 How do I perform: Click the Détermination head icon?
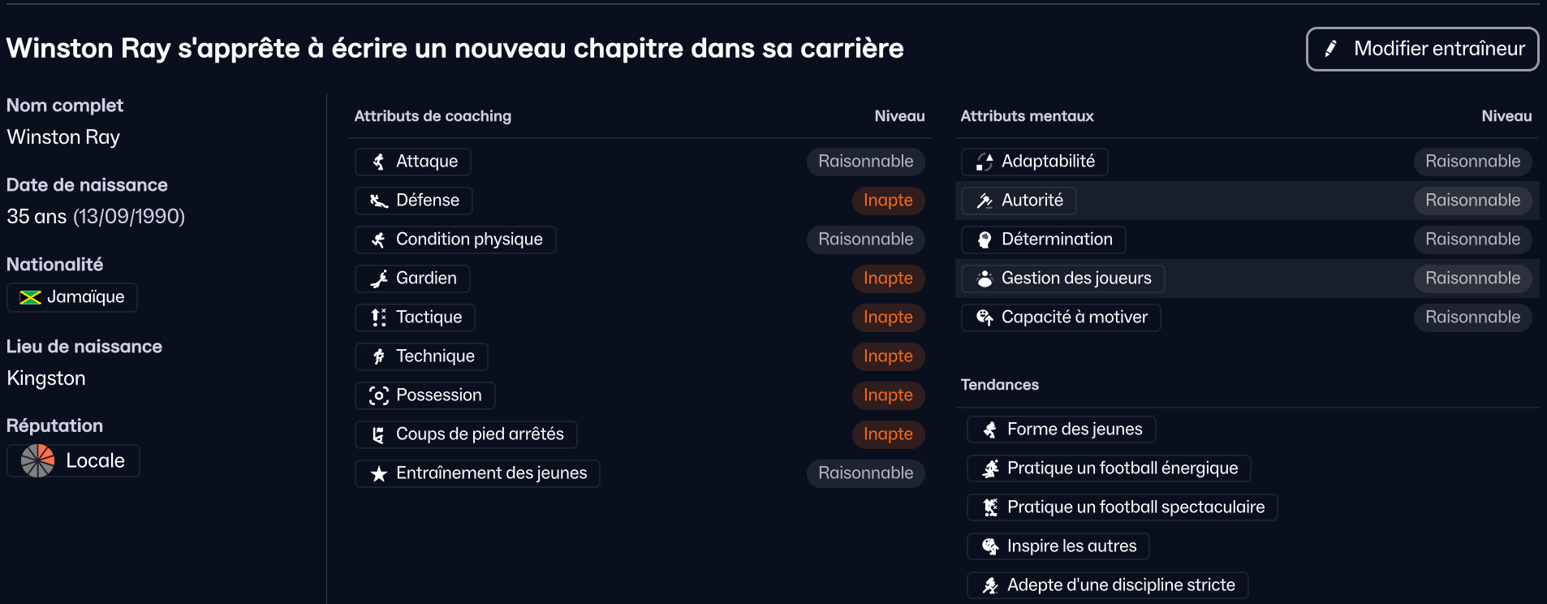pos(985,239)
